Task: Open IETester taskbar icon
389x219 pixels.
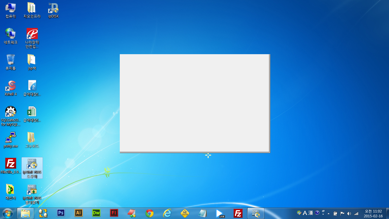Action: (185, 213)
